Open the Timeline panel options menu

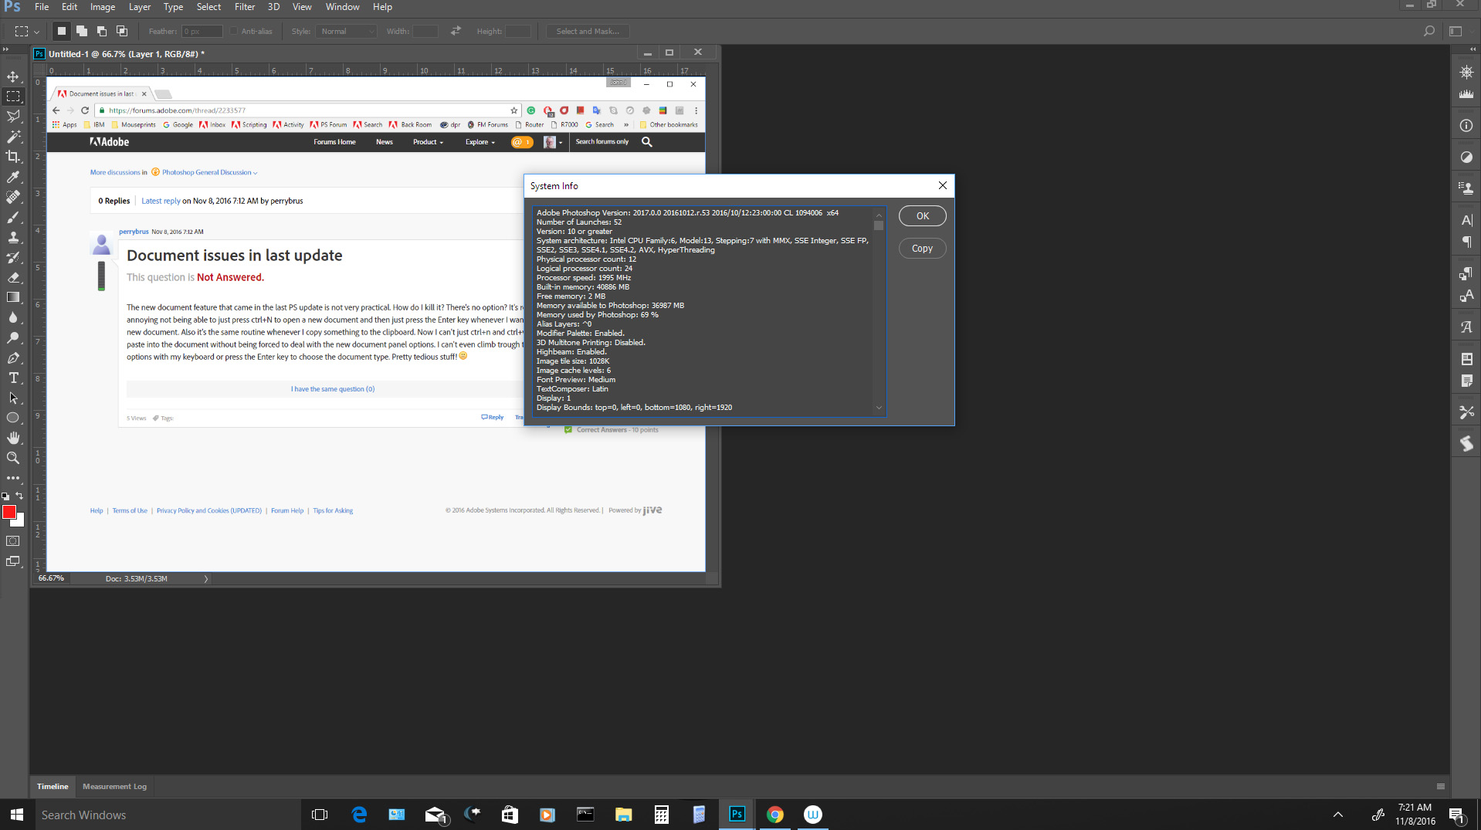[1441, 786]
